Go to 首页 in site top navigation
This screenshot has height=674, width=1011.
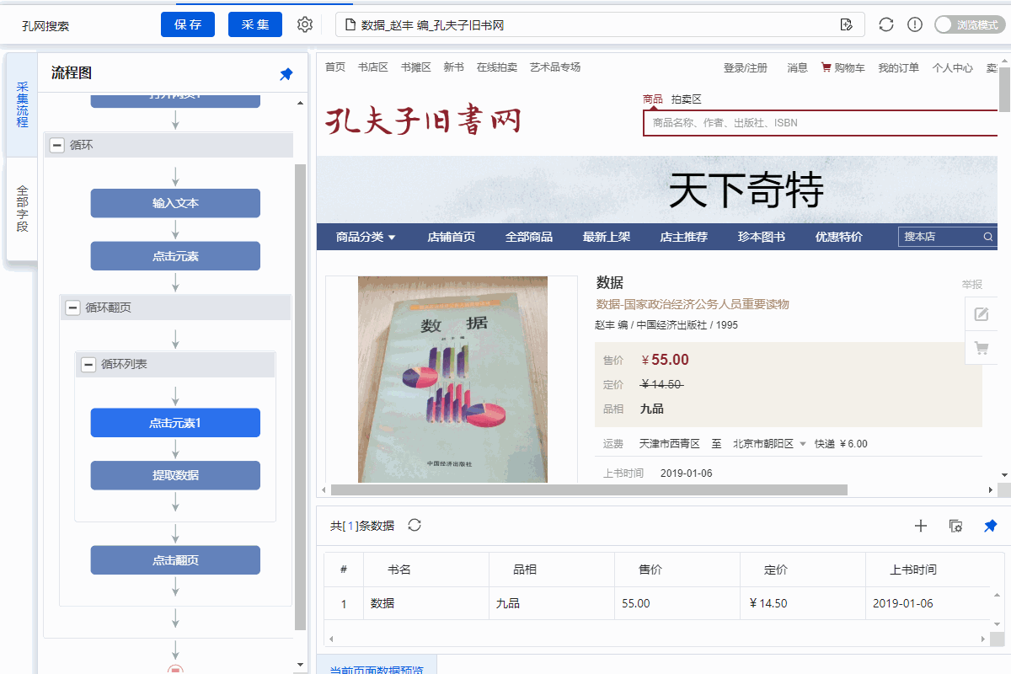click(x=335, y=67)
